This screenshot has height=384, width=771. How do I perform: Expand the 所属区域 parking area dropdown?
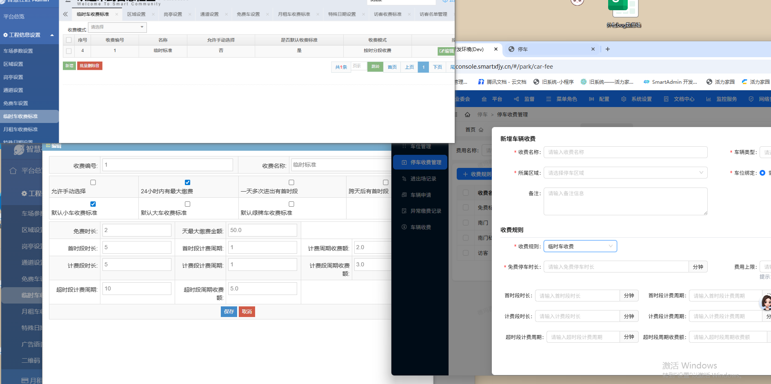[625, 173]
